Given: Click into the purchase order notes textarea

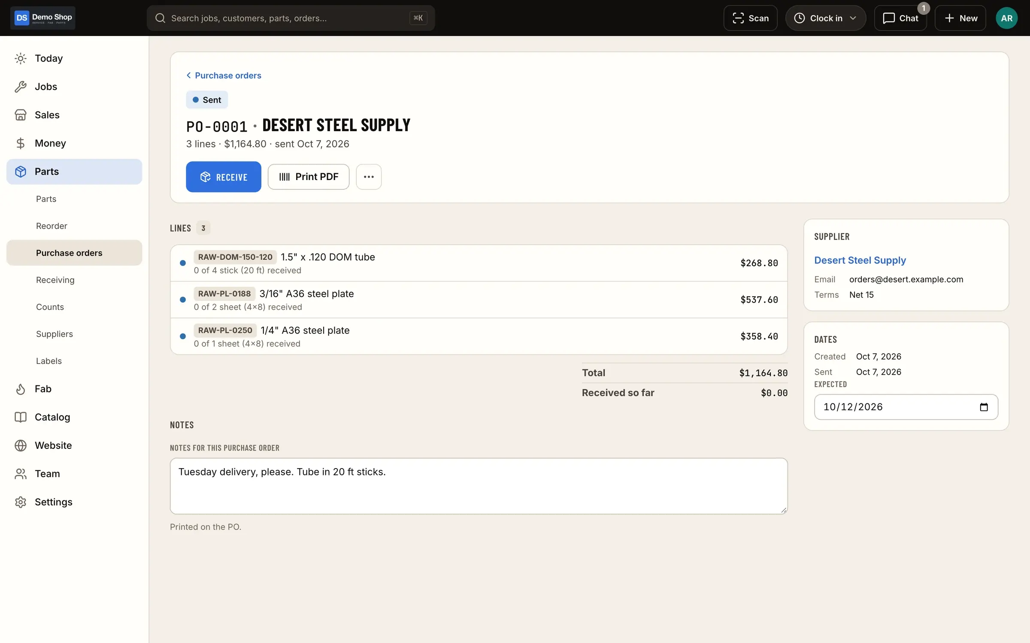Looking at the screenshot, I should 479,486.
